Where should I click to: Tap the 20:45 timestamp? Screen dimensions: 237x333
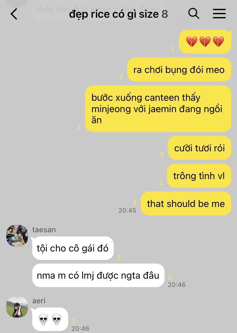(x=127, y=210)
